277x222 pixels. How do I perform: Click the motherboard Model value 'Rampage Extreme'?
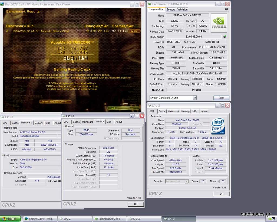click(38, 136)
